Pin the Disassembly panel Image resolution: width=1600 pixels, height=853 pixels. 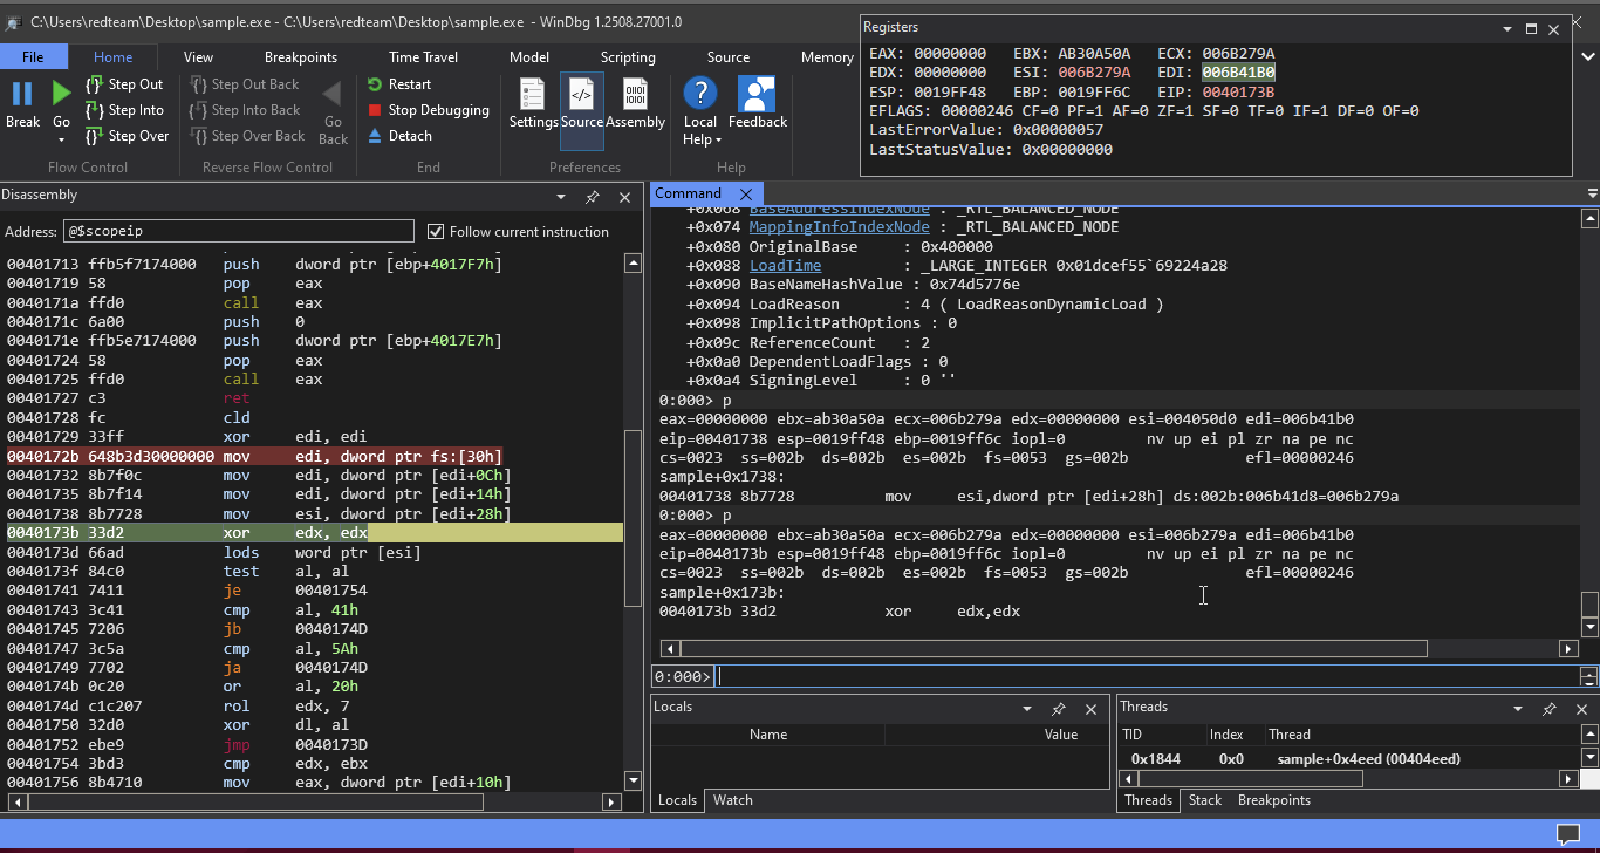coord(592,197)
